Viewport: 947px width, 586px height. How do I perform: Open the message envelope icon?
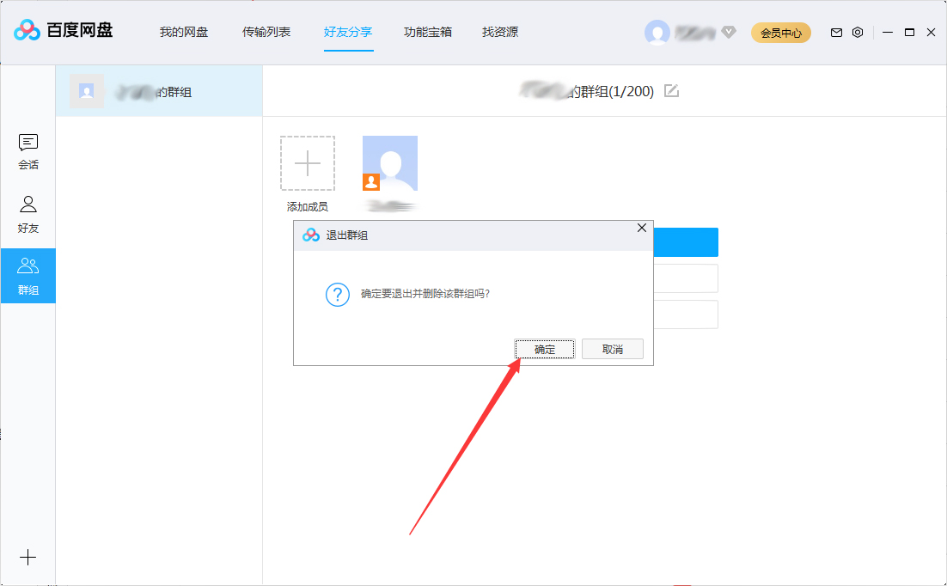pyautogui.click(x=835, y=32)
